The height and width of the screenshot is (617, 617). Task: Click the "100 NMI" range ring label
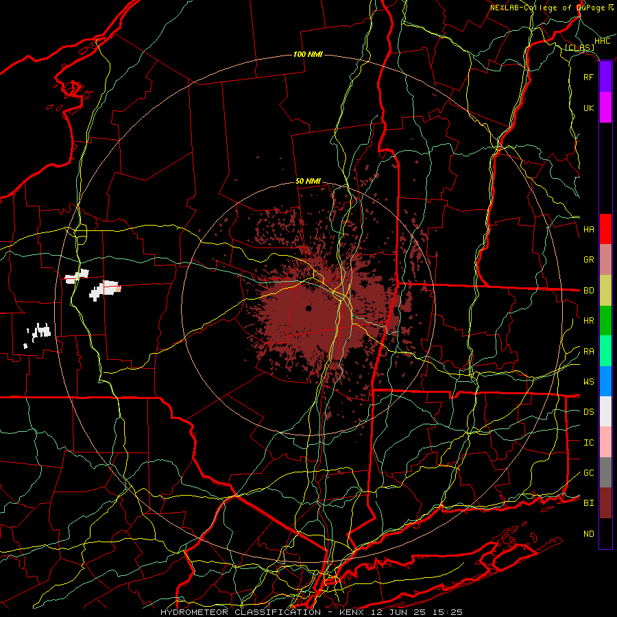[x=308, y=54]
